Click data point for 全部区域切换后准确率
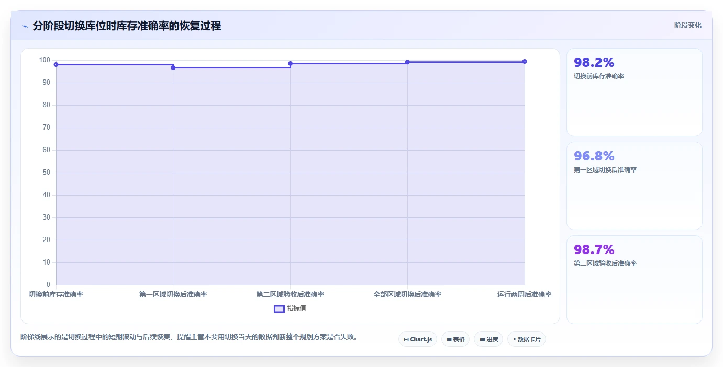723x367 pixels. click(x=407, y=62)
